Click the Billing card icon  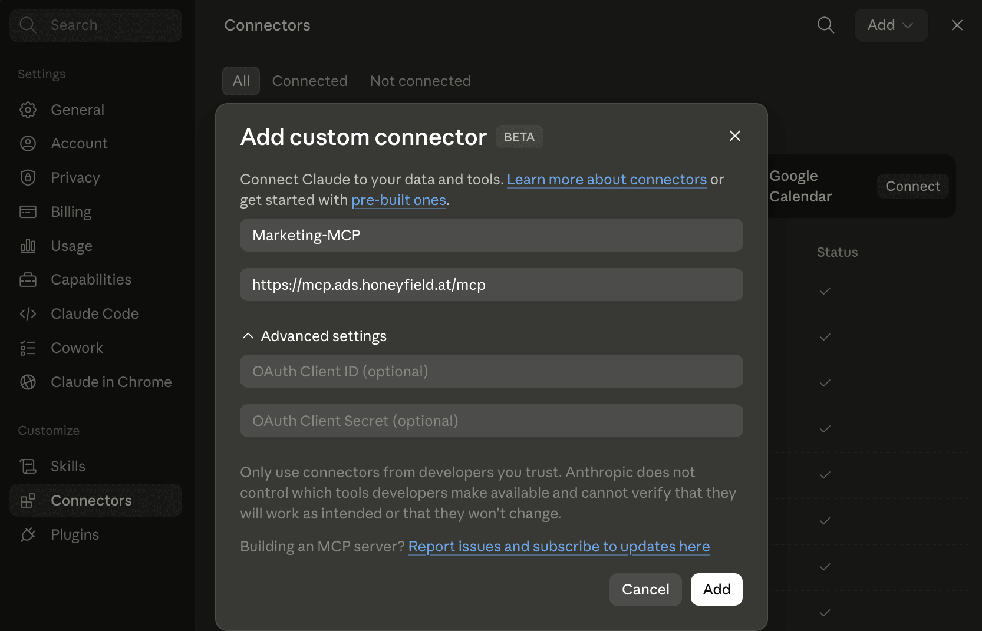click(28, 212)
